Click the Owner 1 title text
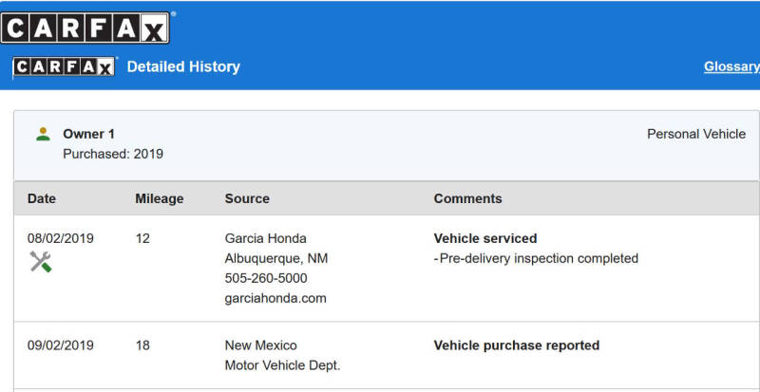This screenshot has width=760, height=392. [x=88, y=134]
